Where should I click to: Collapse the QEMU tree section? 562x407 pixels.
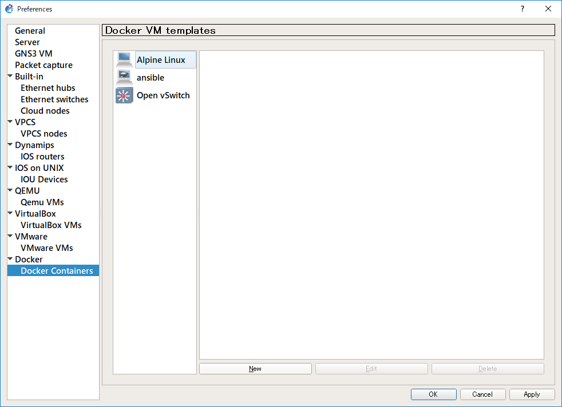click(10, 190)
